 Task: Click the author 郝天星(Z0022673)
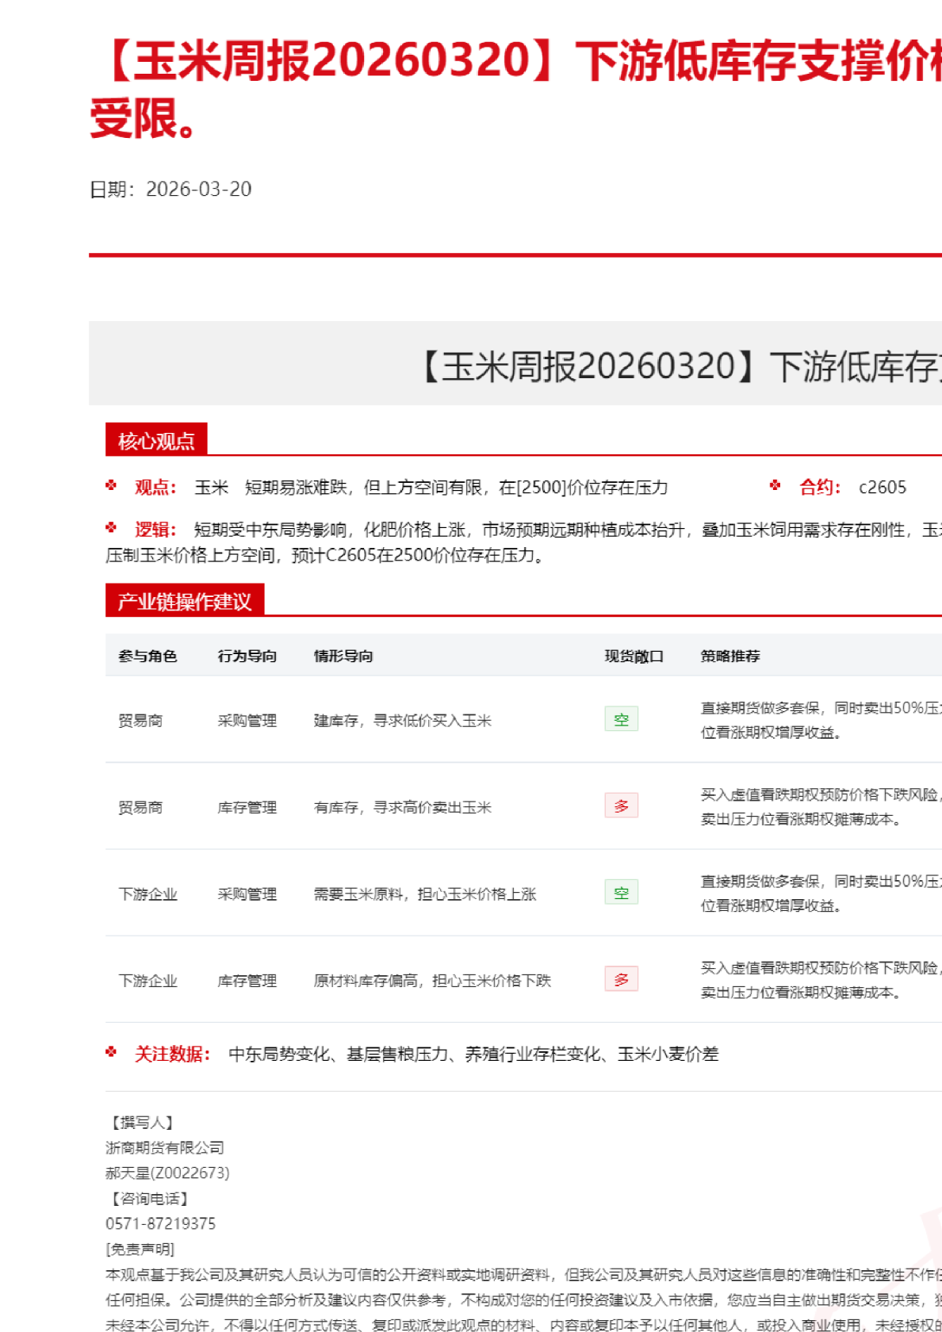[x=167, y=1173]
